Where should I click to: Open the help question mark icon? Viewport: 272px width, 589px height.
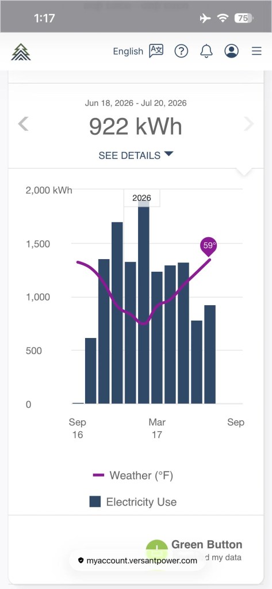(x=181, y=51)
